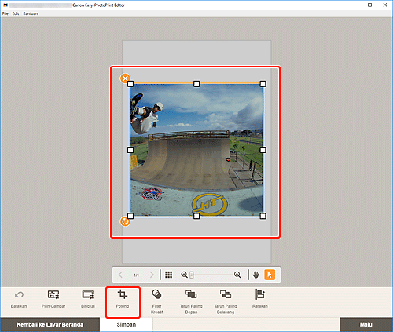Click the Simpan save button

127,325
